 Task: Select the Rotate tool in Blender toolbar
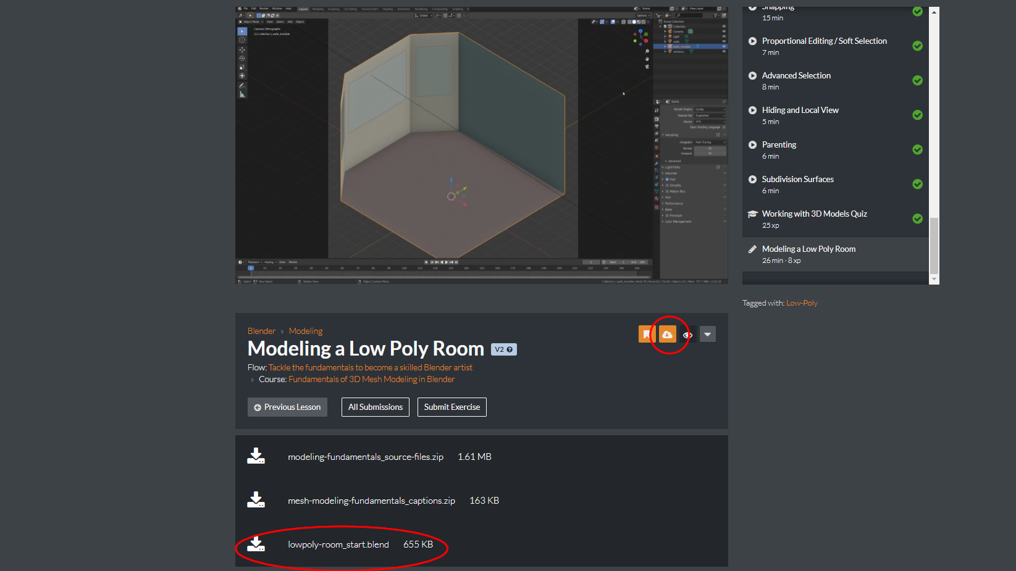[242, 59]
